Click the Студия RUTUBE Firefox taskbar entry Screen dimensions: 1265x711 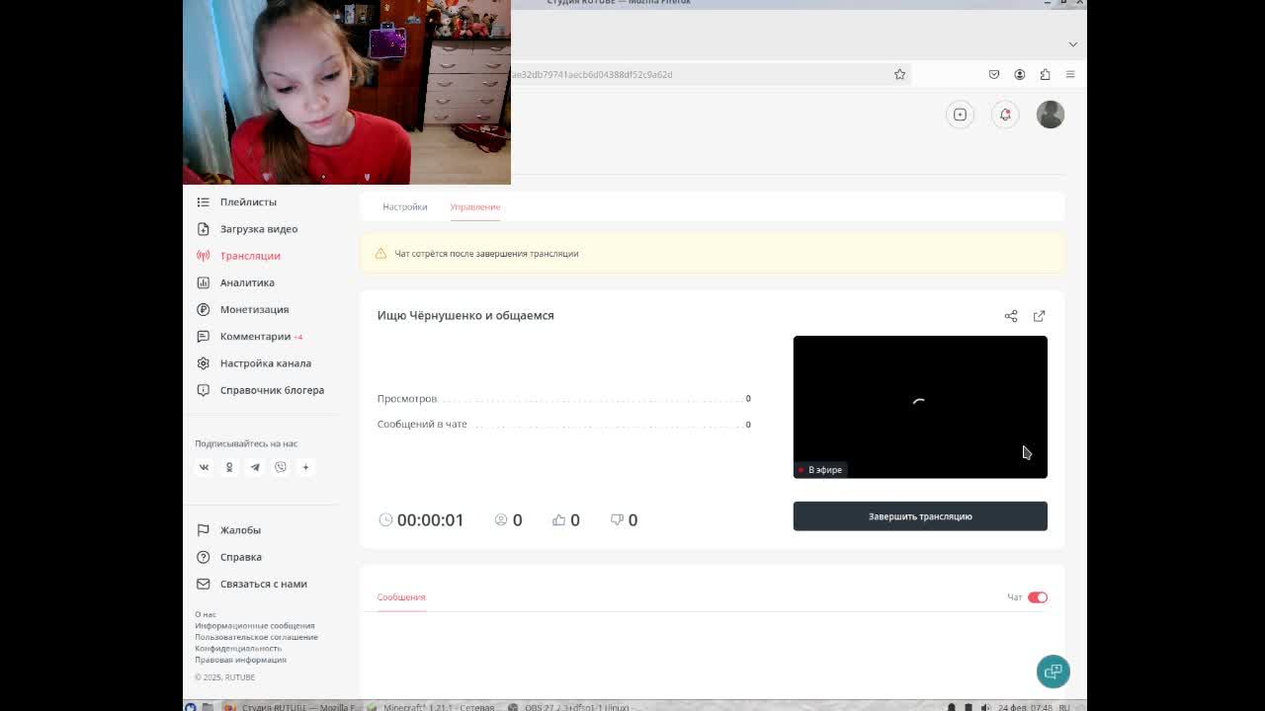tap(292, 707)
